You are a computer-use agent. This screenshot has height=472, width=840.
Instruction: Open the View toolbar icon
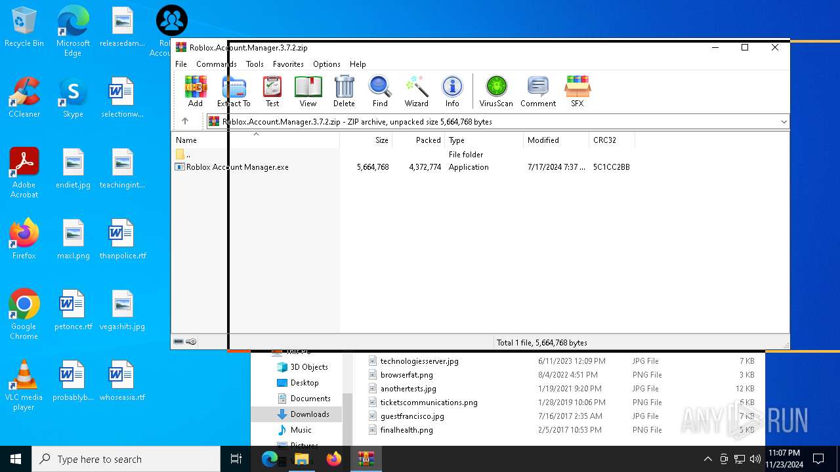(x=308, y=91)
